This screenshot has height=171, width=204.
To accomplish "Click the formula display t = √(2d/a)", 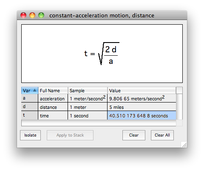I will pos(102,54).
